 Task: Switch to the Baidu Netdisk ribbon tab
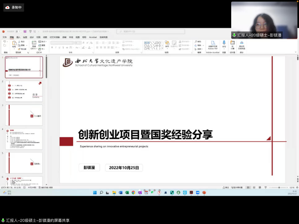point(104,37)
